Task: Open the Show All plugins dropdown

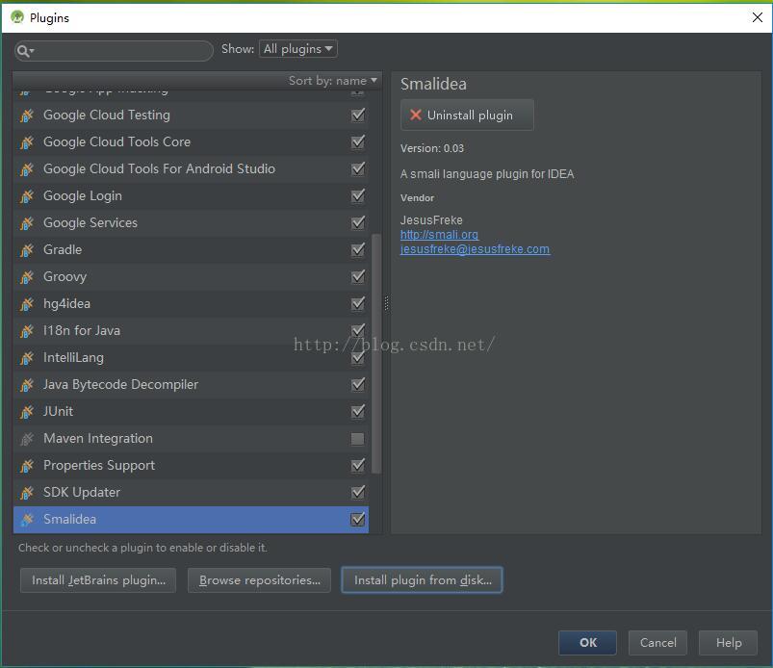Action: coord(297,49)
